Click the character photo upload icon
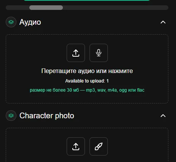Screen dimensions: 176x162 (76, 146)
